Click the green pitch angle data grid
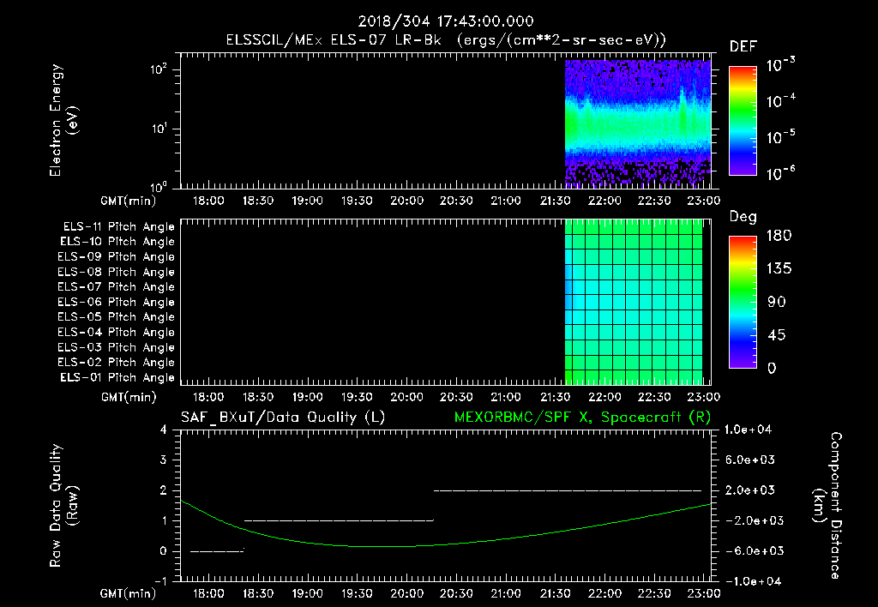This screenshot has height=607, width=878. pos(634,303)
